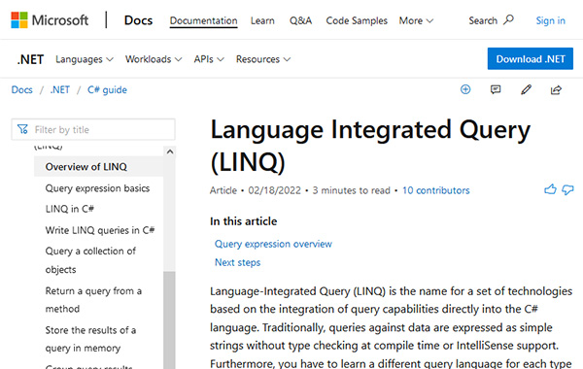Click the Download .NET button
Screen dimensions: 583x369
531,58
